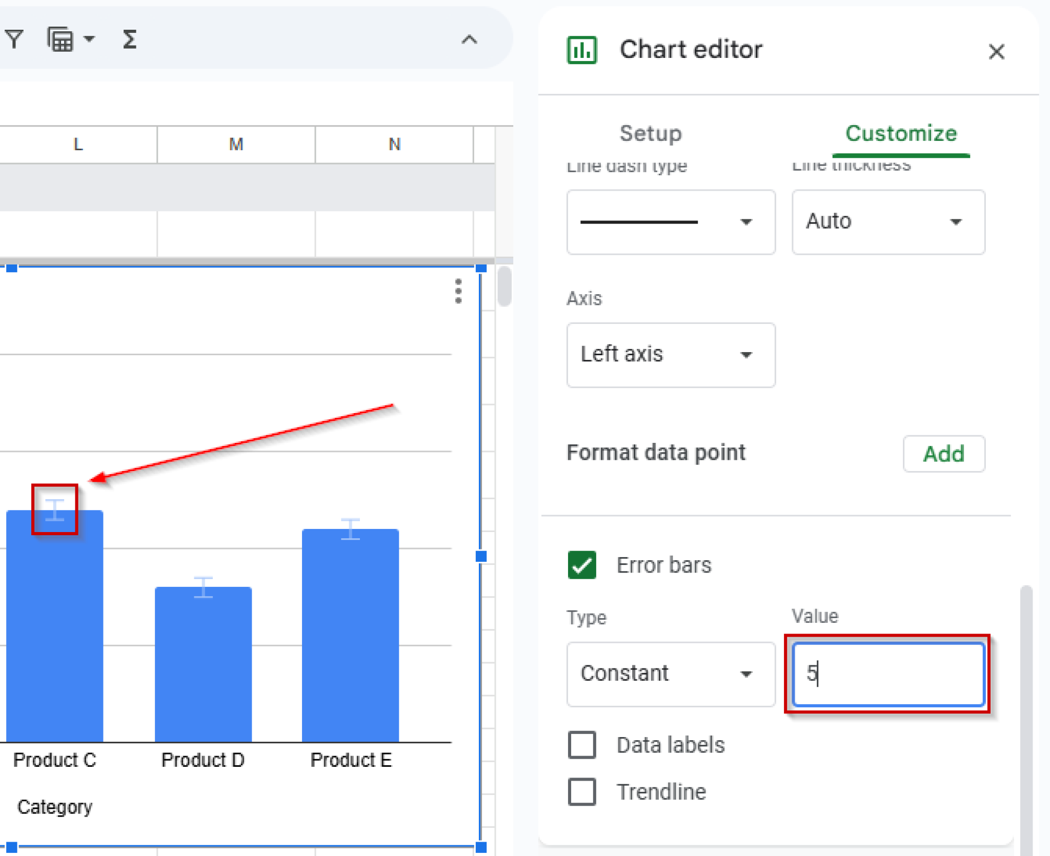Click the sigma functions icon
Viewport: 1050px width, 856px height.
coord(130,38)
